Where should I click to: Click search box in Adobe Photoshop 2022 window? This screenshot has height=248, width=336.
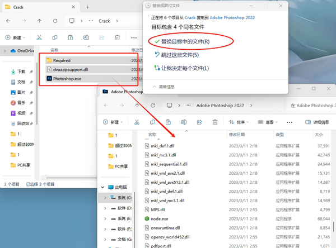click(x=311, y=106)
